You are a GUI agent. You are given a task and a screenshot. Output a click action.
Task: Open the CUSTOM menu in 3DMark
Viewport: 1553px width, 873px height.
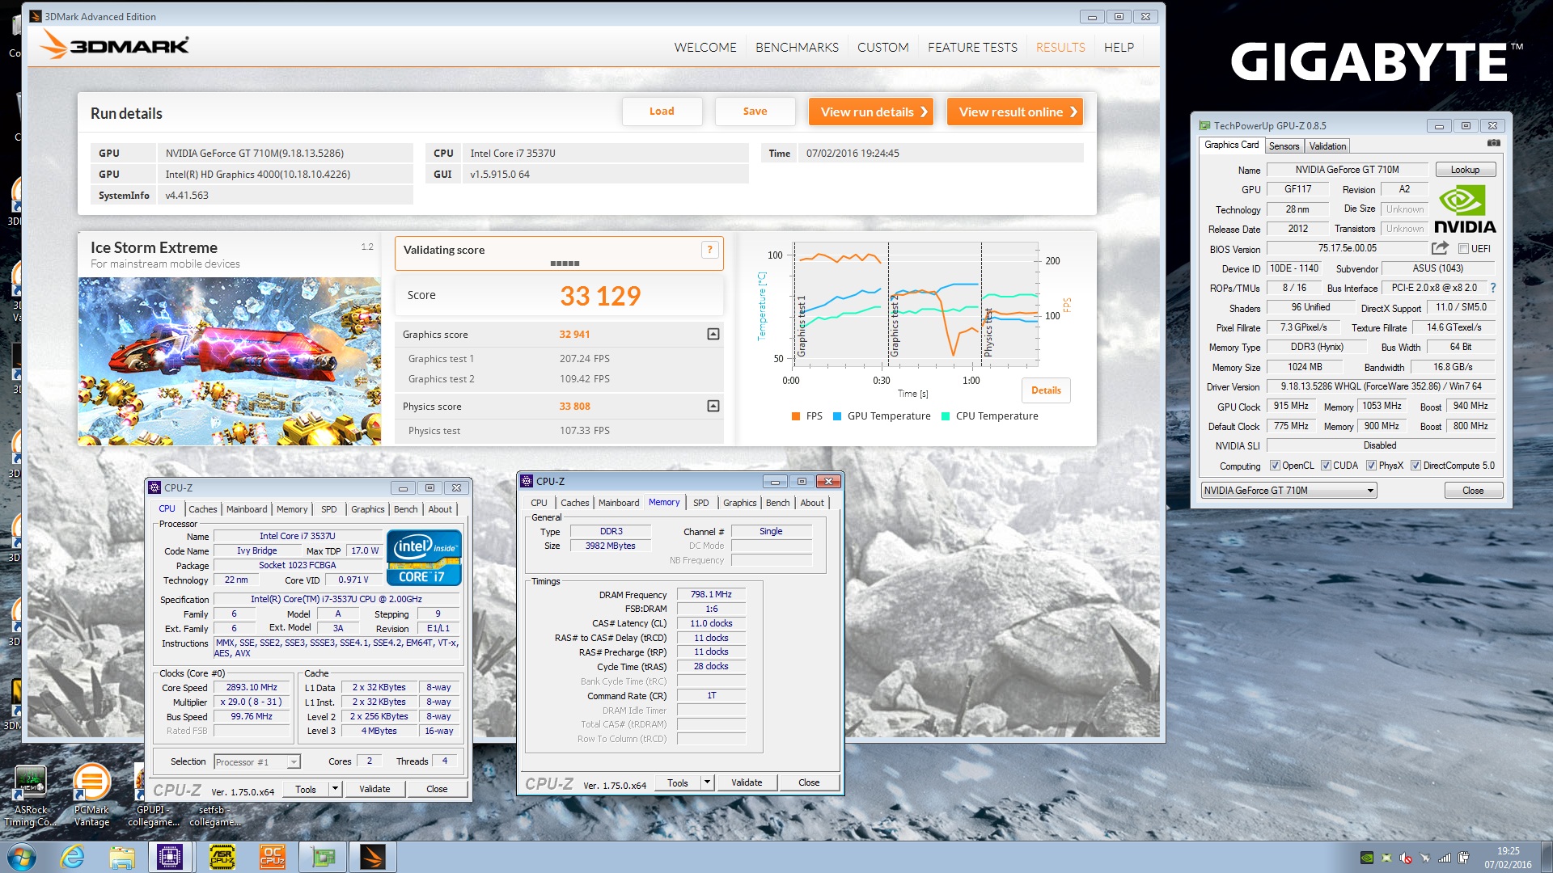[x=882, y=47]
